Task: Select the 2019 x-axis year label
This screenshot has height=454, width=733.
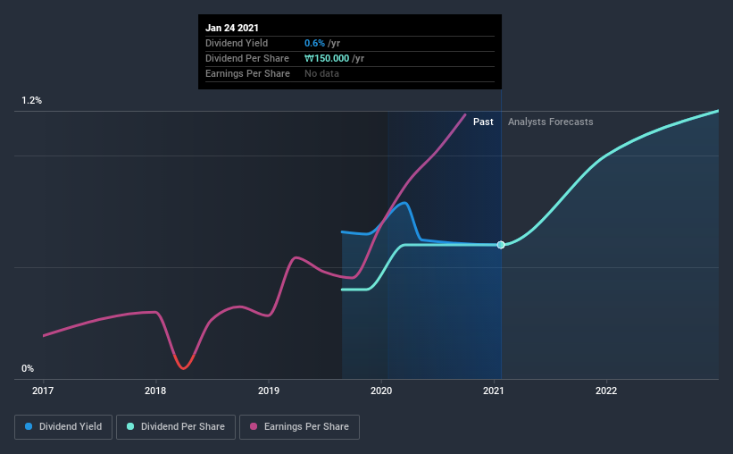Action: [x=269, y=391]
